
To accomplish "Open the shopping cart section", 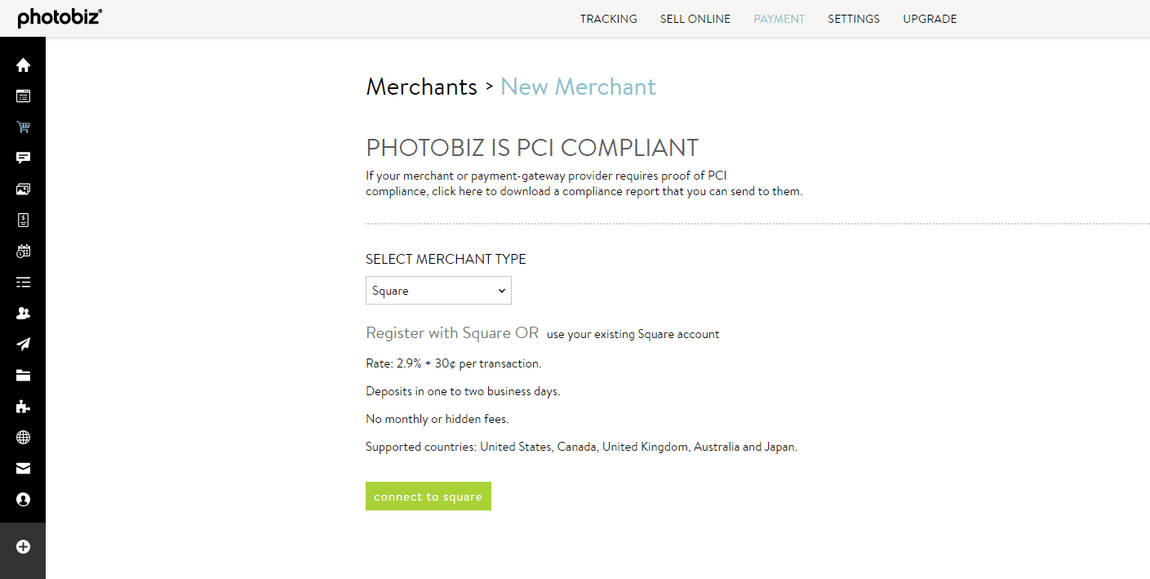I will pyautogui.click(x=23, y=127).
